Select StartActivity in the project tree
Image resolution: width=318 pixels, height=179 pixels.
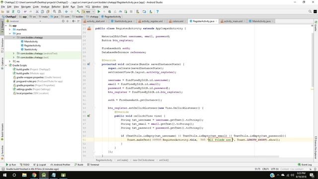(31, 49)
